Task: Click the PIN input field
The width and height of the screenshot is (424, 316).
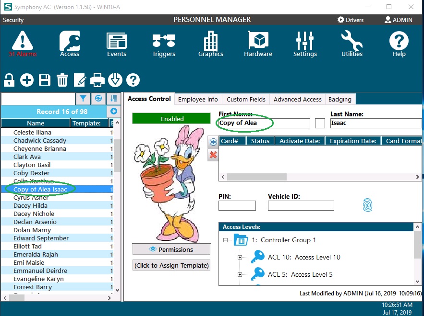Action: 237,205
